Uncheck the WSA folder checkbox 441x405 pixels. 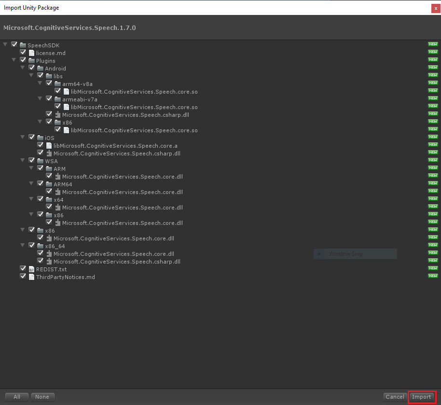point(32,160)
